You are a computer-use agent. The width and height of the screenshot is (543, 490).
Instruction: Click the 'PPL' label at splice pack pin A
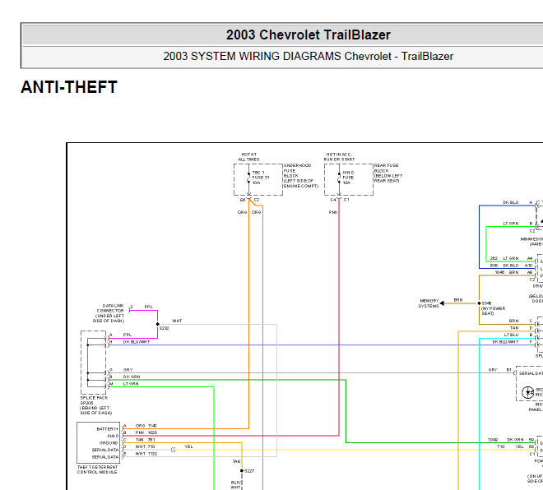[128, 335]
